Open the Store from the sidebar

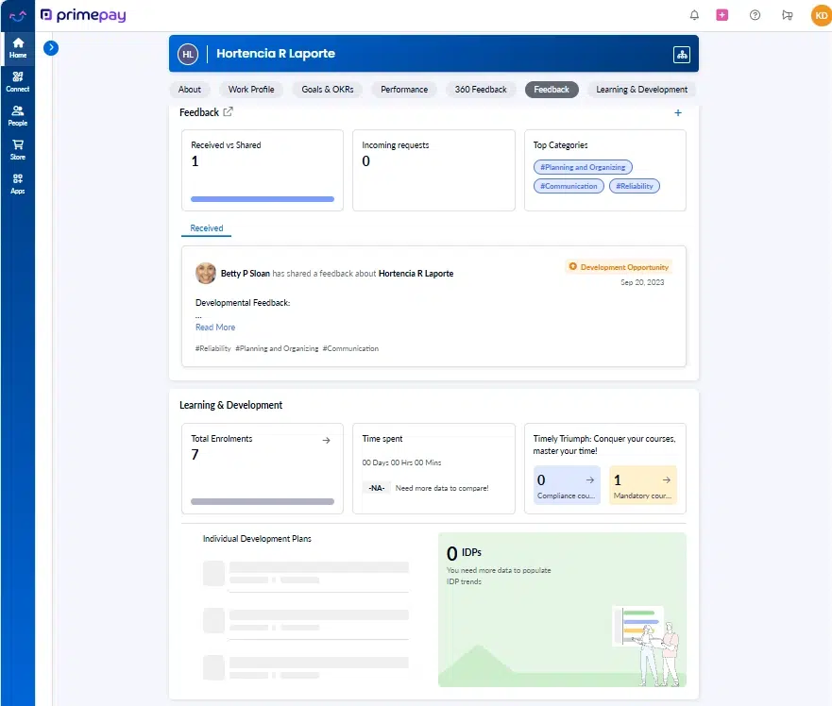coord(18,149)
